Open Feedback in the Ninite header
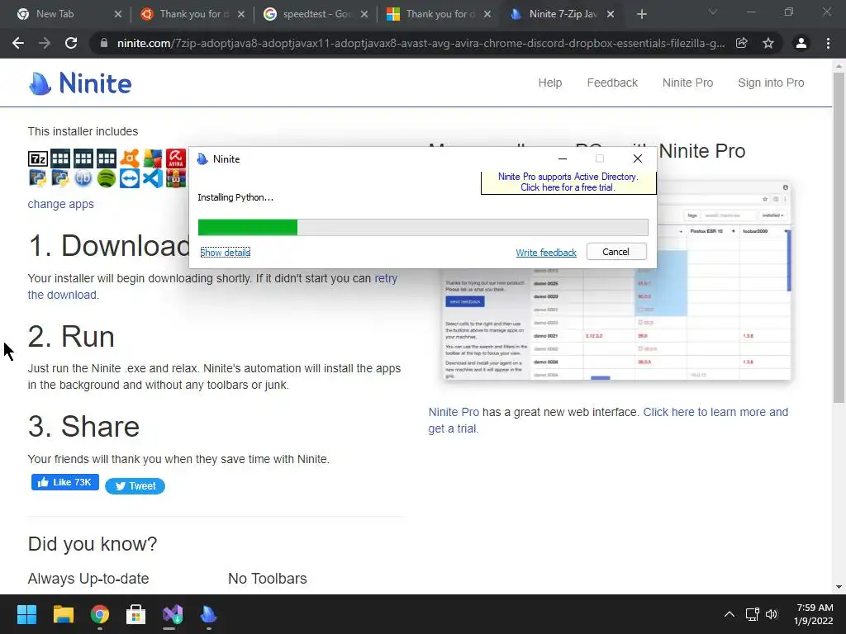This screenshot has width=846, height=634. point(612,83)
